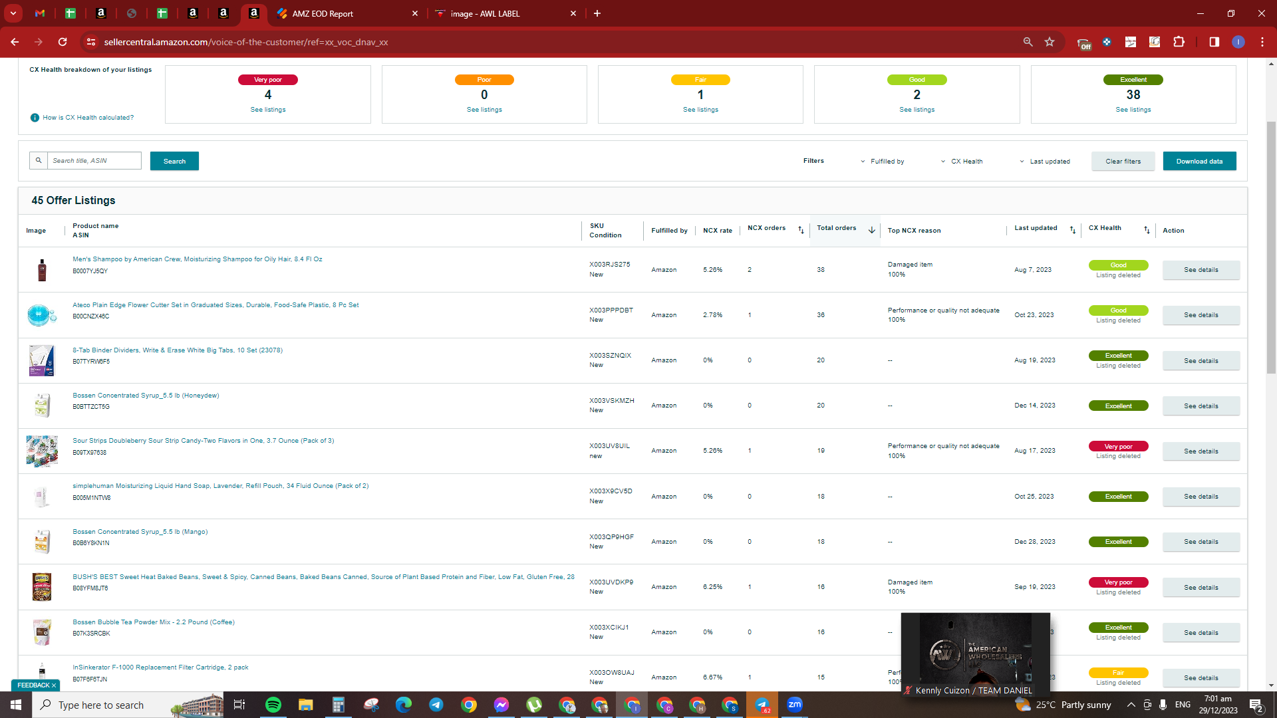1277x718 pixels.
Task: See details for Bossen Syrup Mango row
Action: click(1201, 542)
